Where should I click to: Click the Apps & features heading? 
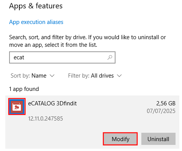(x=36, y=6)
